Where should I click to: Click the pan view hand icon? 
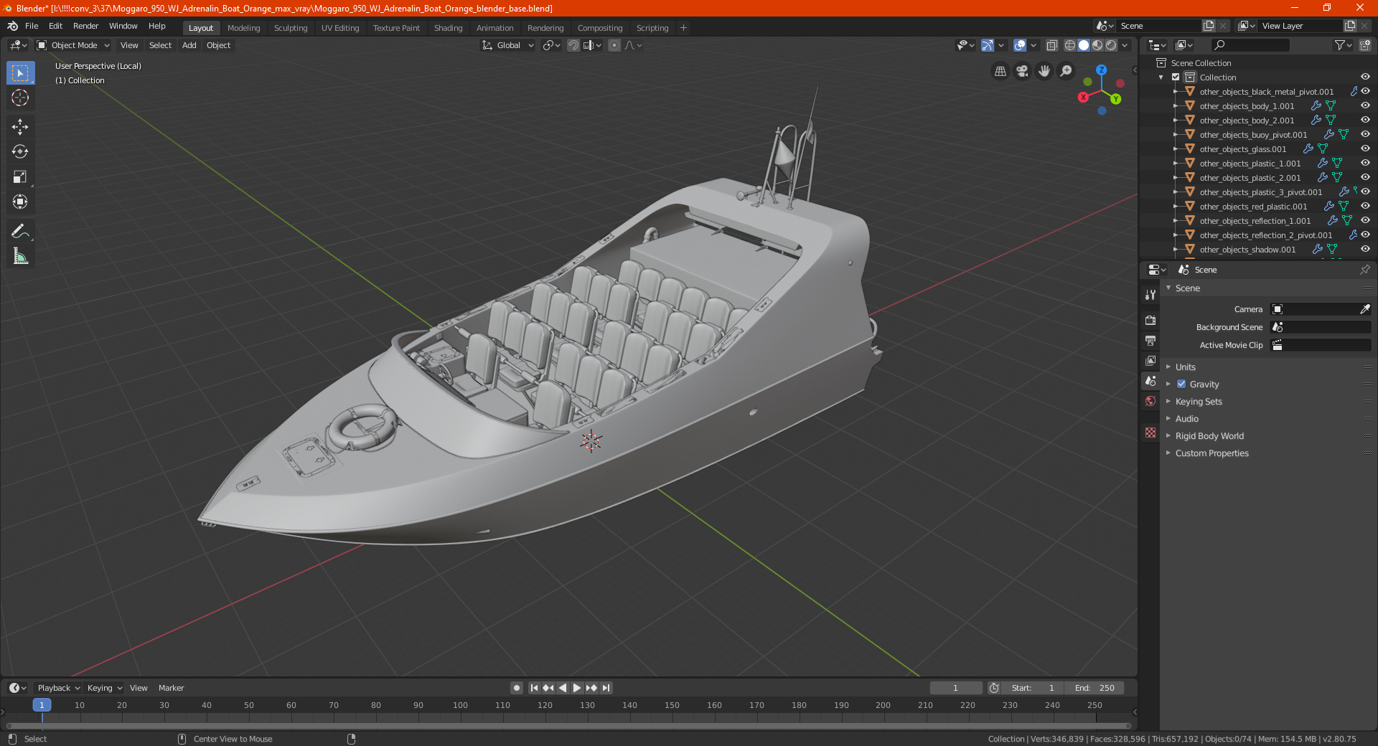pyautogui.click(x=1044, y=71)
